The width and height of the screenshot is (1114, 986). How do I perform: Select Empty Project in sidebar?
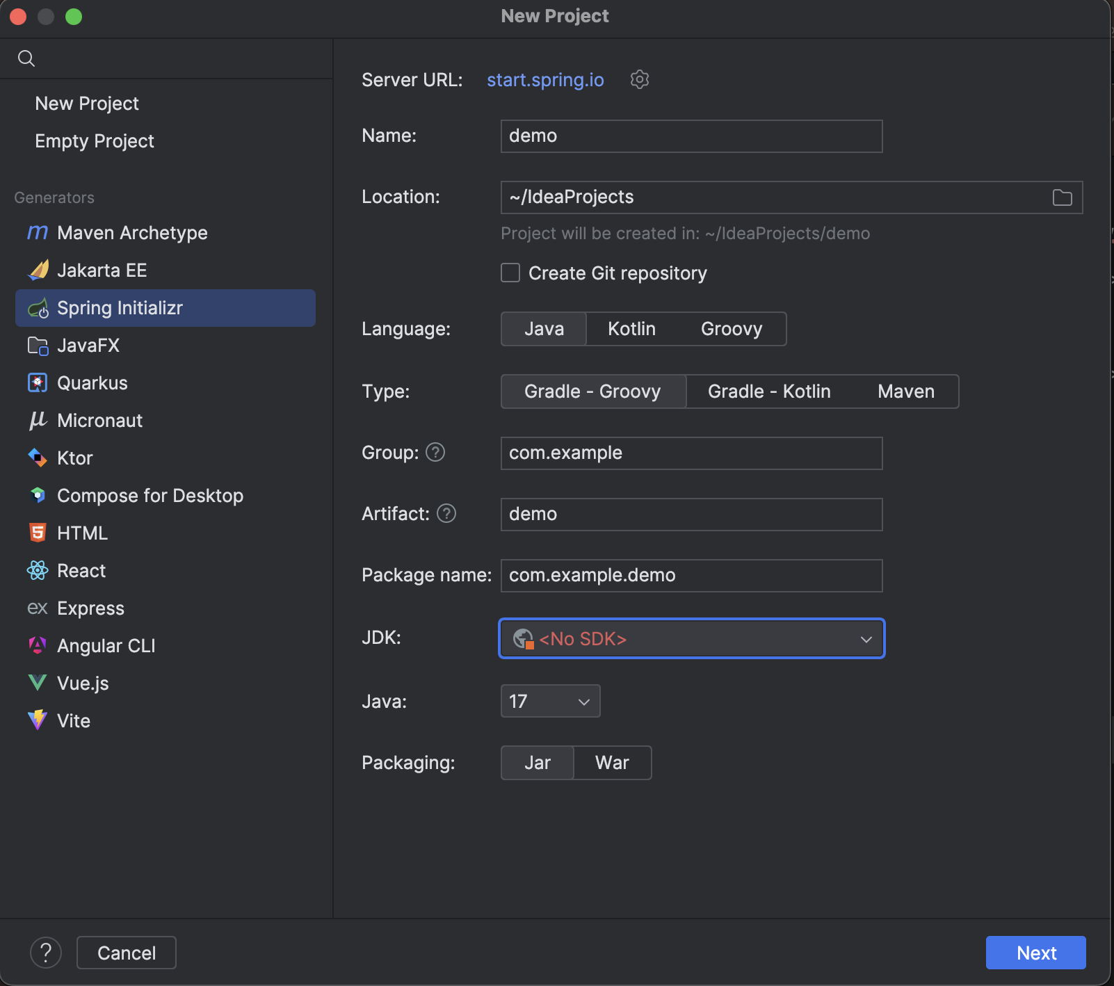(x=95, y=141)
